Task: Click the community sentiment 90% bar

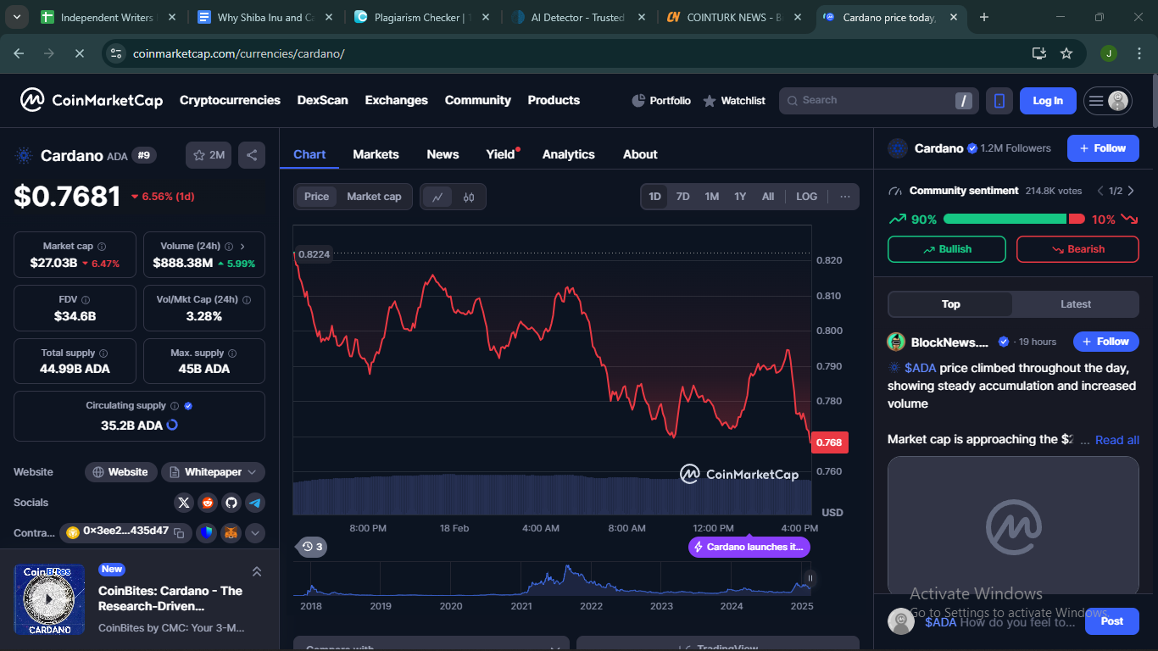Action: pos(1005,219)
